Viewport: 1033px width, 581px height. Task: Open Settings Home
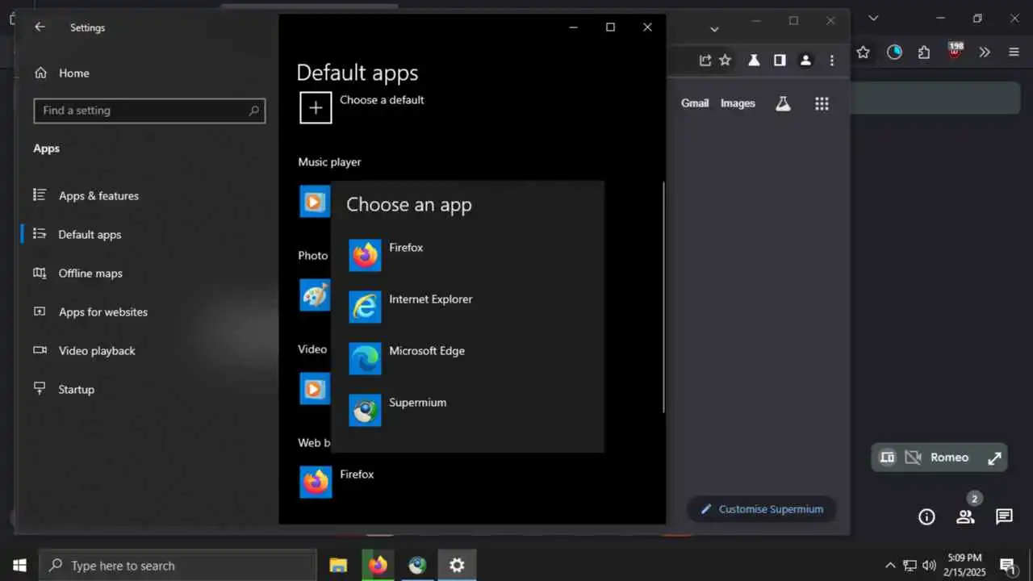pos(61,73)
